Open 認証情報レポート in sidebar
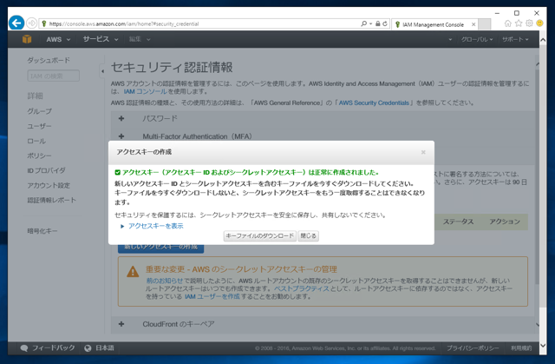Image resolution: width=555 pixels, height=364 pixels. coord(52,201)
